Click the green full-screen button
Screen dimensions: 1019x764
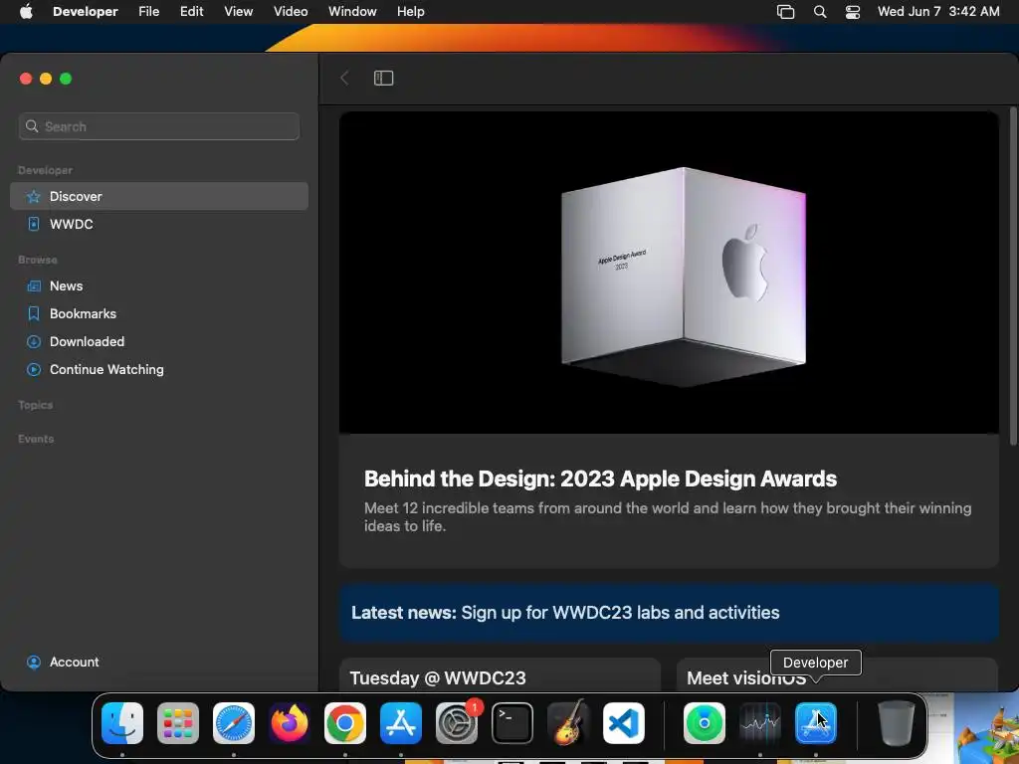click(66, 79)
